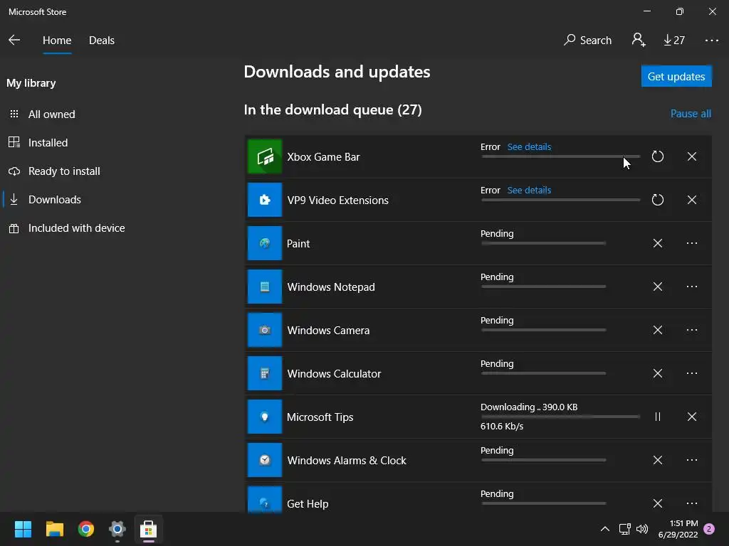The width and height of the screenshot is (729, 546).
Task: Cancel the Windows Notepad download
Action: click(x=657, y=287)
